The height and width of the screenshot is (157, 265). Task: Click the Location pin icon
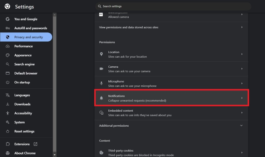101,54
